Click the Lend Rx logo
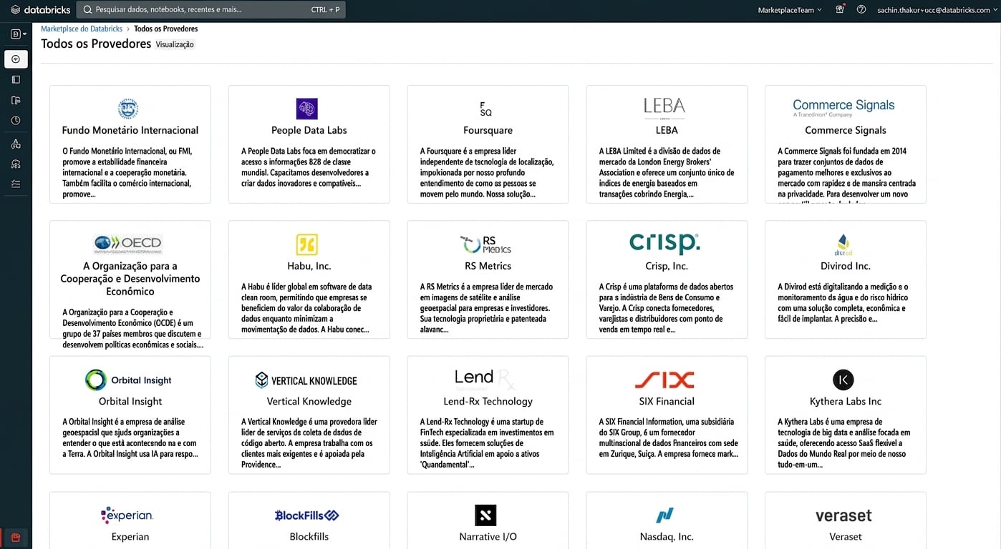Image resolution: width=1001 pixels, height=549 pixels. (x=485, y=379)
